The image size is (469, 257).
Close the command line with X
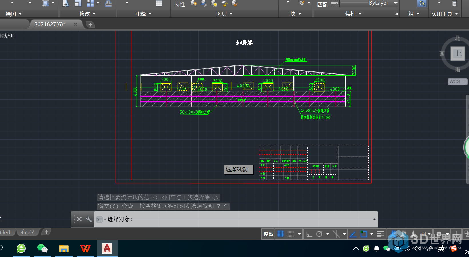click(x=80, y=219)
